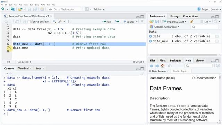Open Source button dropdown arrow
The image size is (222, 125).
click(x=137, y=22)
